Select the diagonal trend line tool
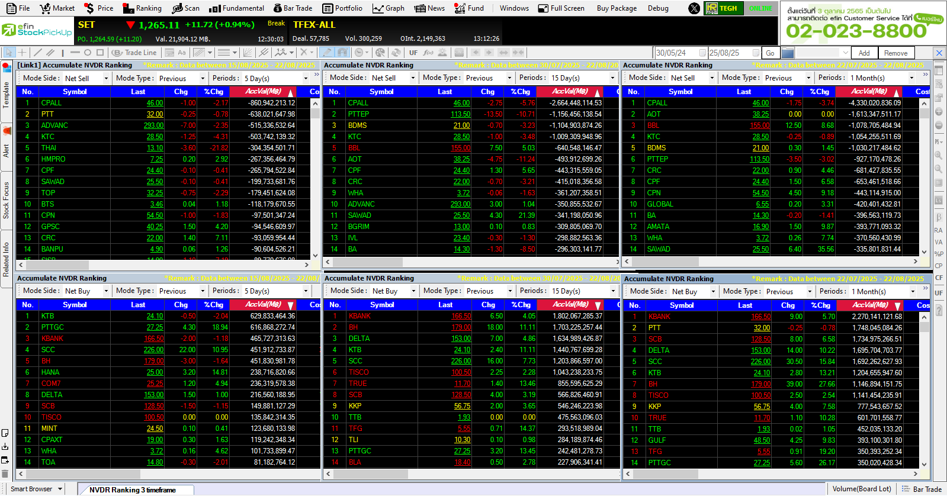This screenshot has width=947, height=496. tap(38, 53)
